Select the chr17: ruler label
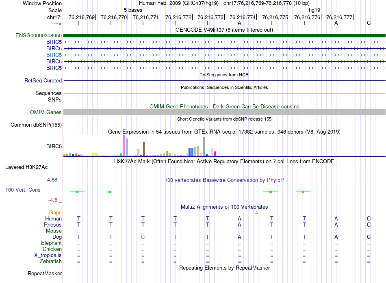 54,17
